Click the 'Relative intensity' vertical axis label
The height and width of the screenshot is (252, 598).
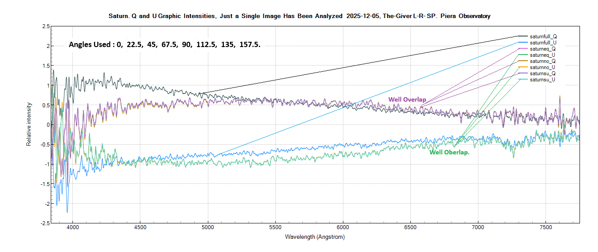[29, 124]
